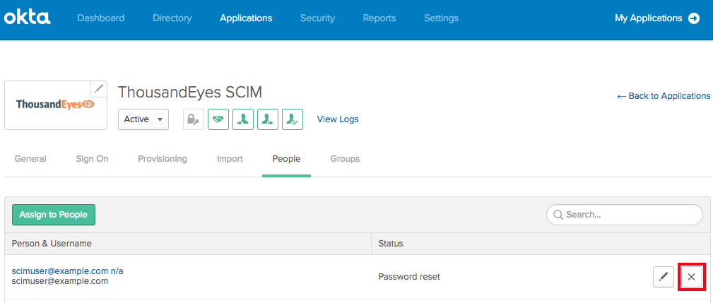Open the Settings menu
The image size is (713, 303).
coord(441,18)
